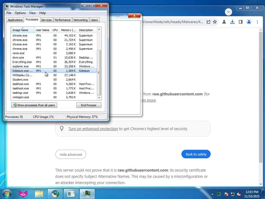Show hidden tray icons arrow

pos(212,194)
